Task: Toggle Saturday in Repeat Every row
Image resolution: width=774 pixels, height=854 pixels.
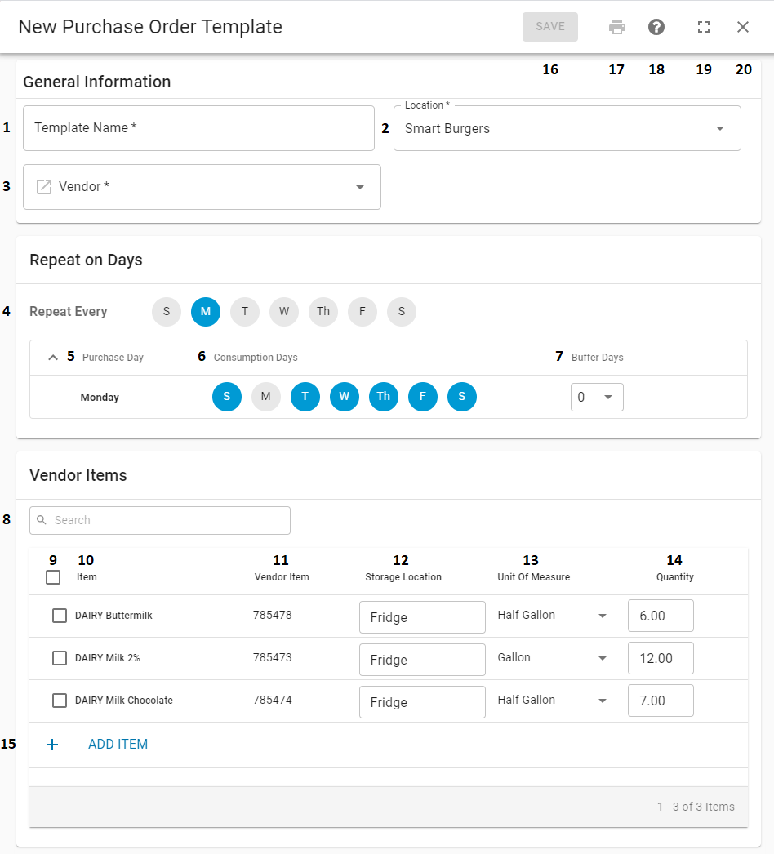Action: tap(402, 312)
